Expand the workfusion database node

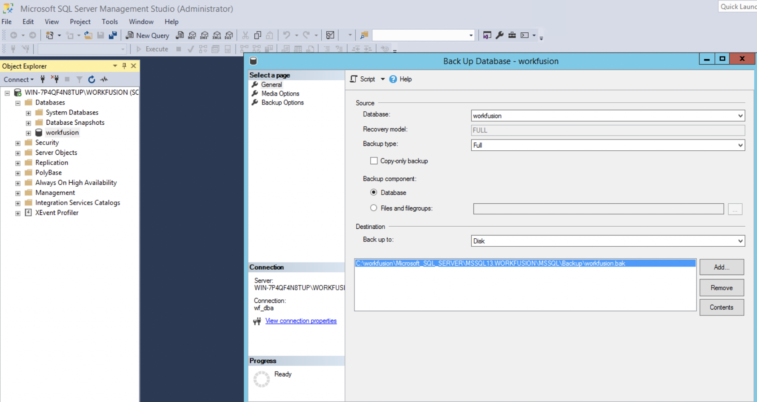pyautogui.click(x=28, y=133)
